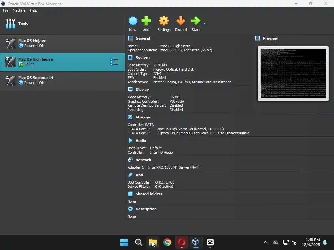Click the Description section header
The image size is (334, 250).
click(x=146, y=209)
